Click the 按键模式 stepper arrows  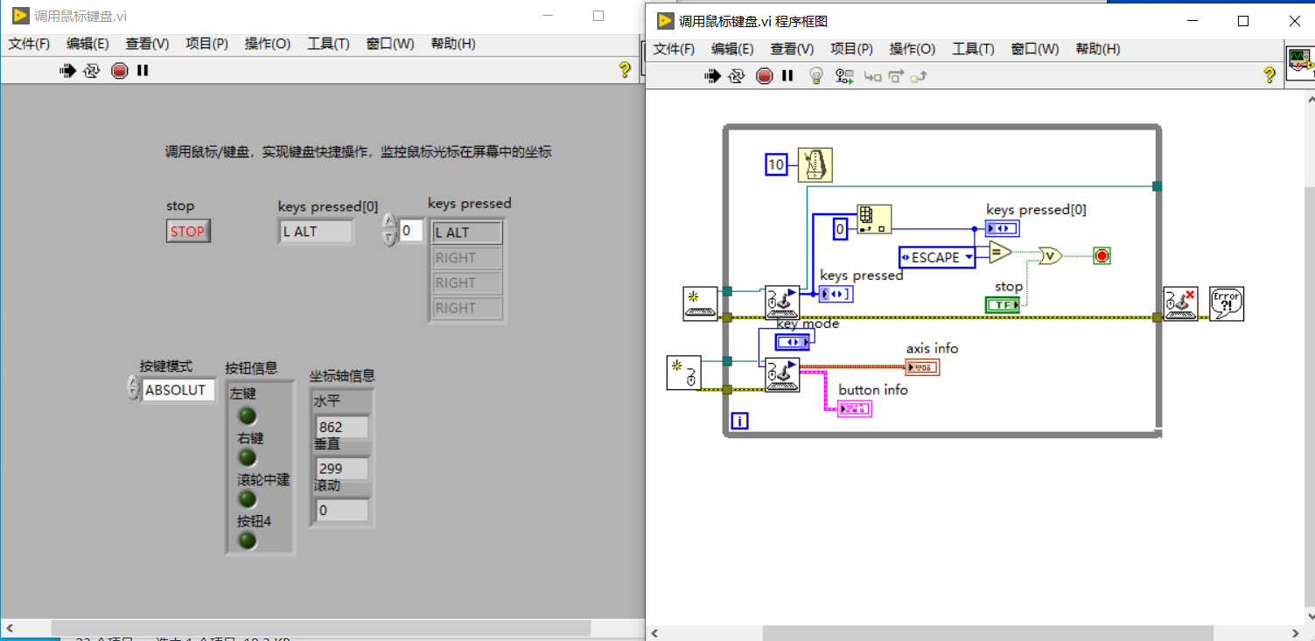coord(133,389)
